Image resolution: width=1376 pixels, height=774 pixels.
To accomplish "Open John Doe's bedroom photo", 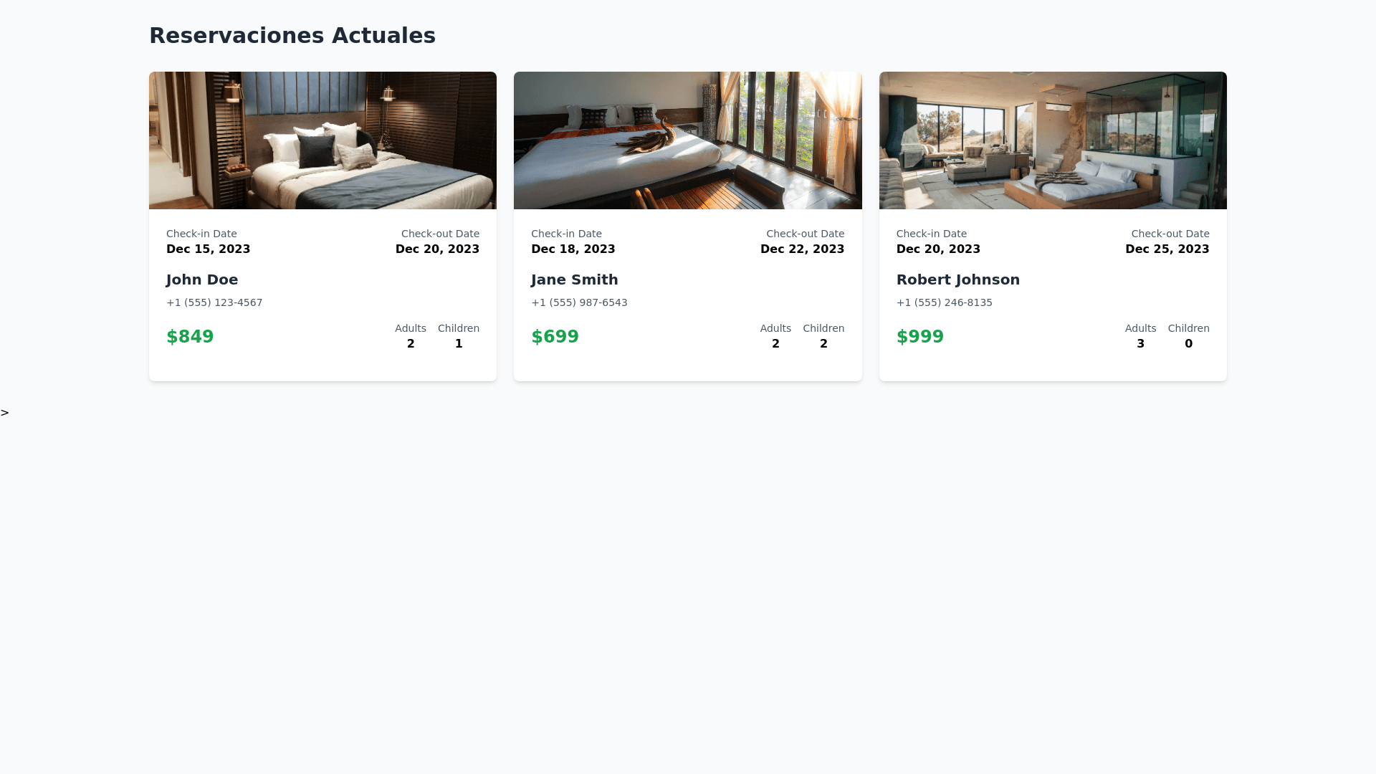I will [x=322, y=140].
